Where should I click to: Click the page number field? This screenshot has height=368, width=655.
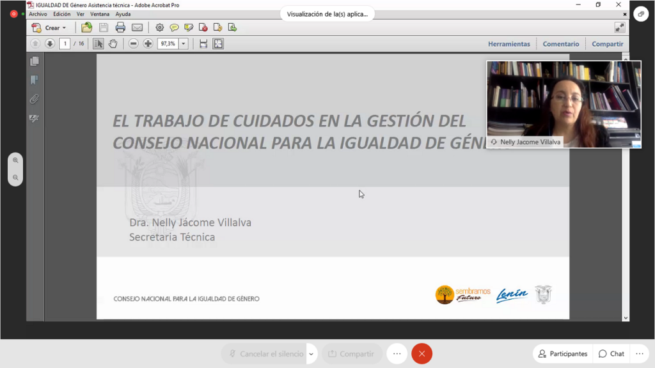tap(65, 43)
